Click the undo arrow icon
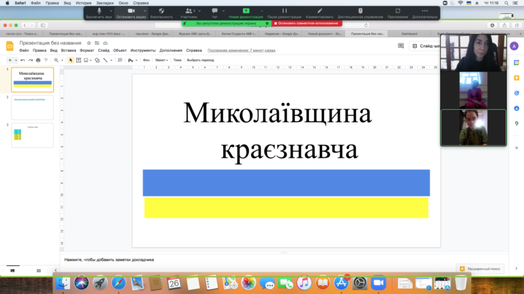524x294 pixels. [22, 60]
